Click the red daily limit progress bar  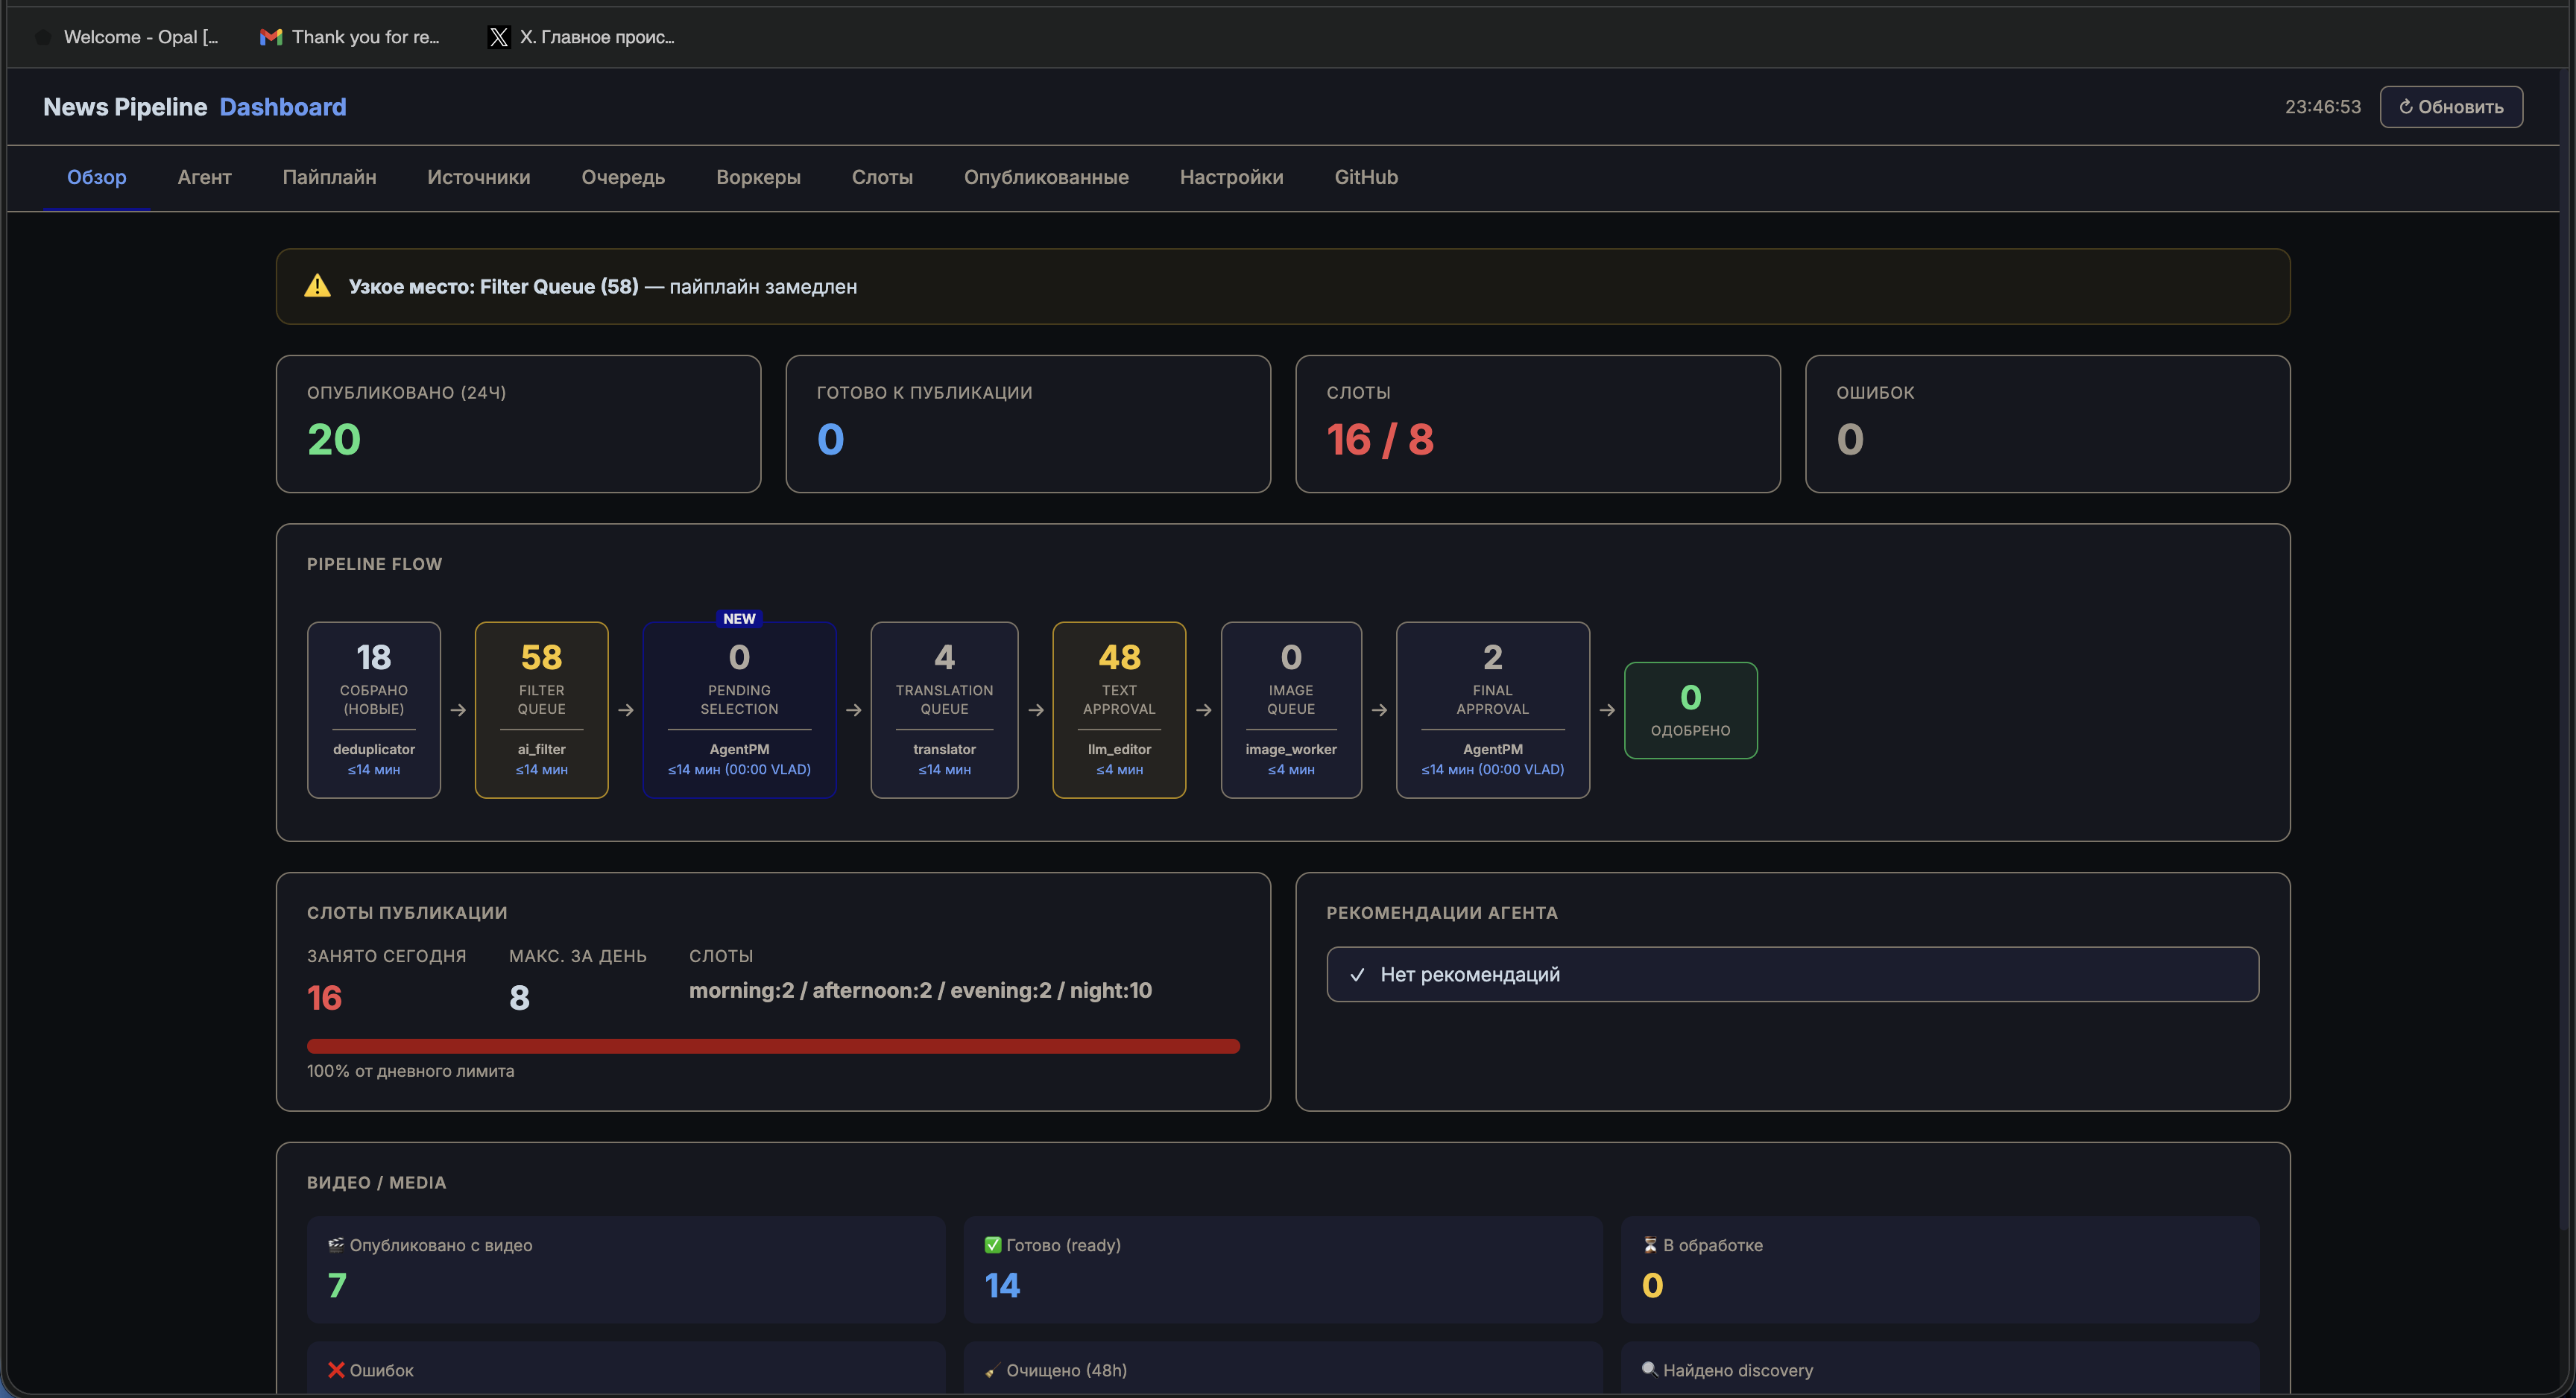pos(773,1046)
